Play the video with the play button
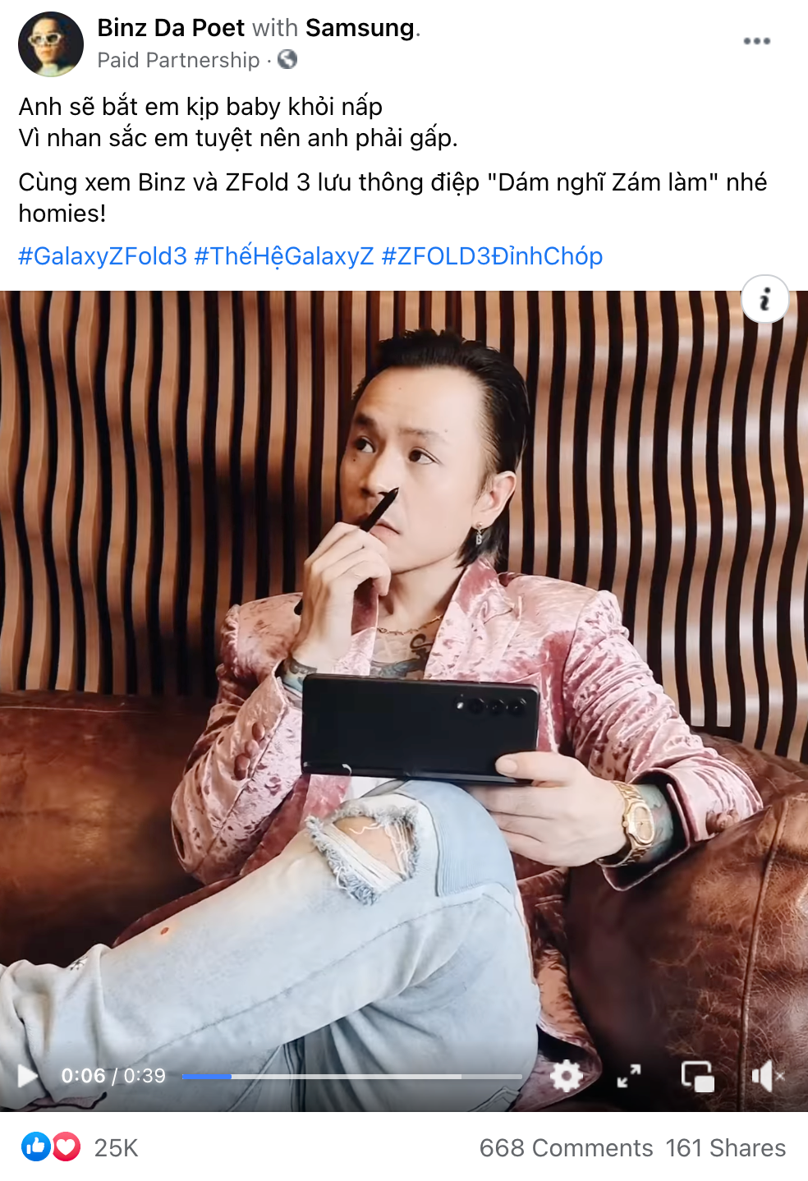The image size is (808, 1181). 28,1075
